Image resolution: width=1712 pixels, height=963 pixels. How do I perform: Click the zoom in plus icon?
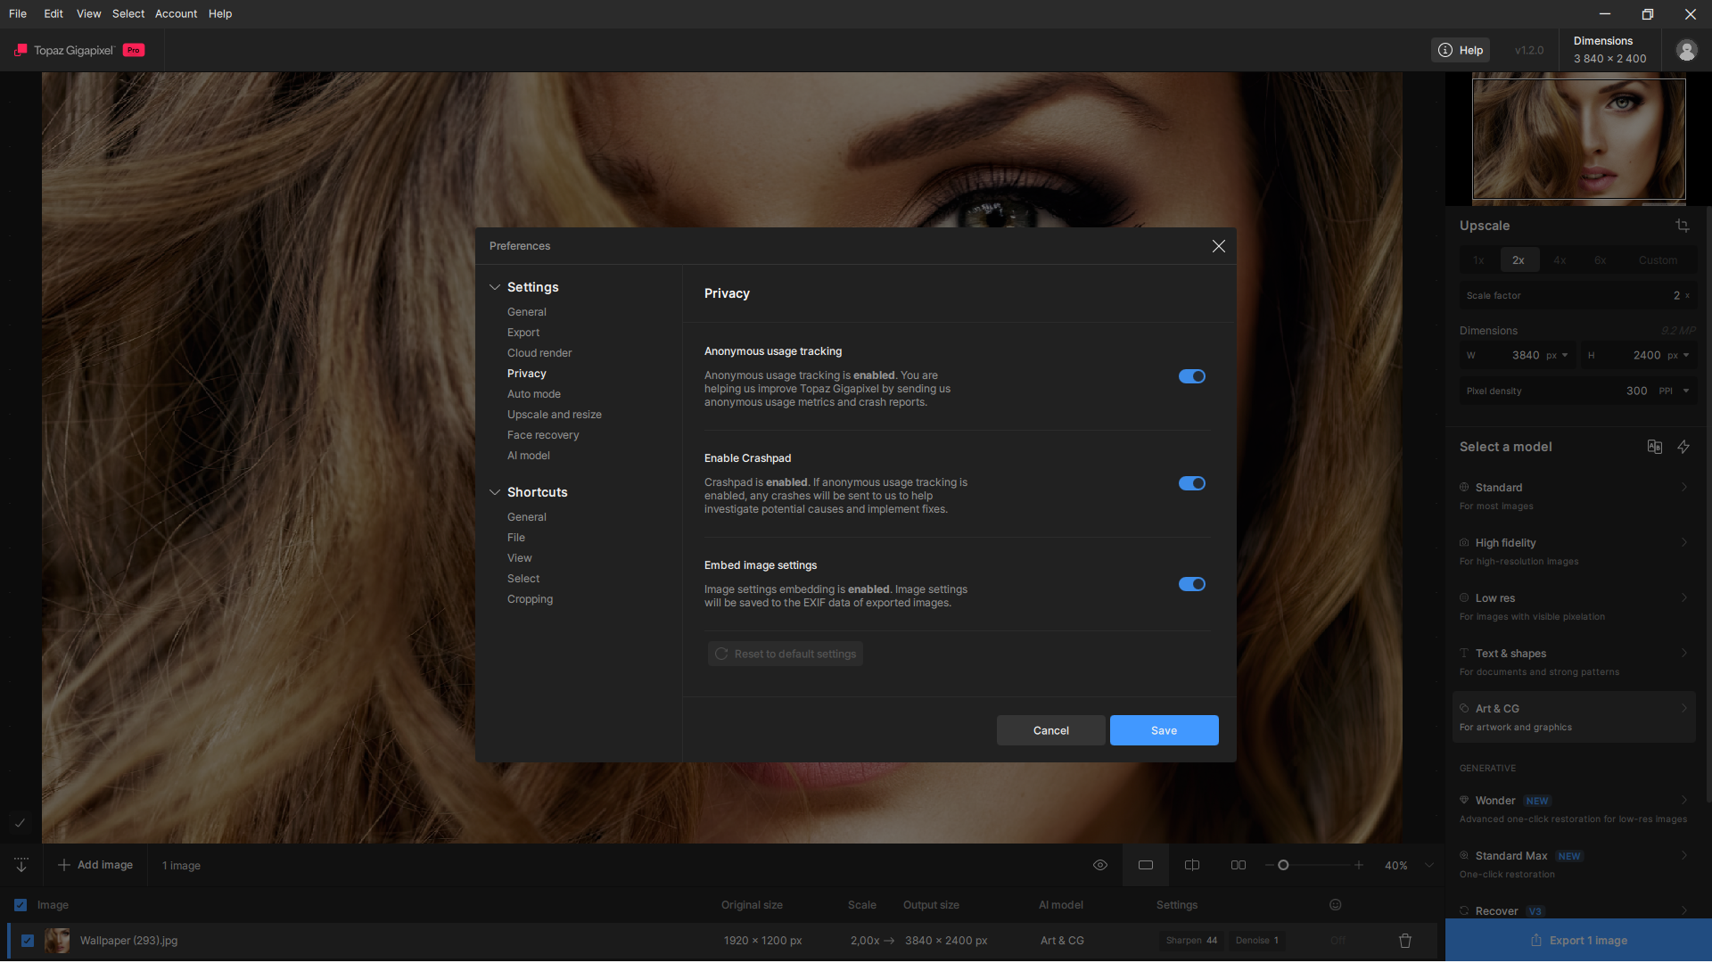(1359, 865)
